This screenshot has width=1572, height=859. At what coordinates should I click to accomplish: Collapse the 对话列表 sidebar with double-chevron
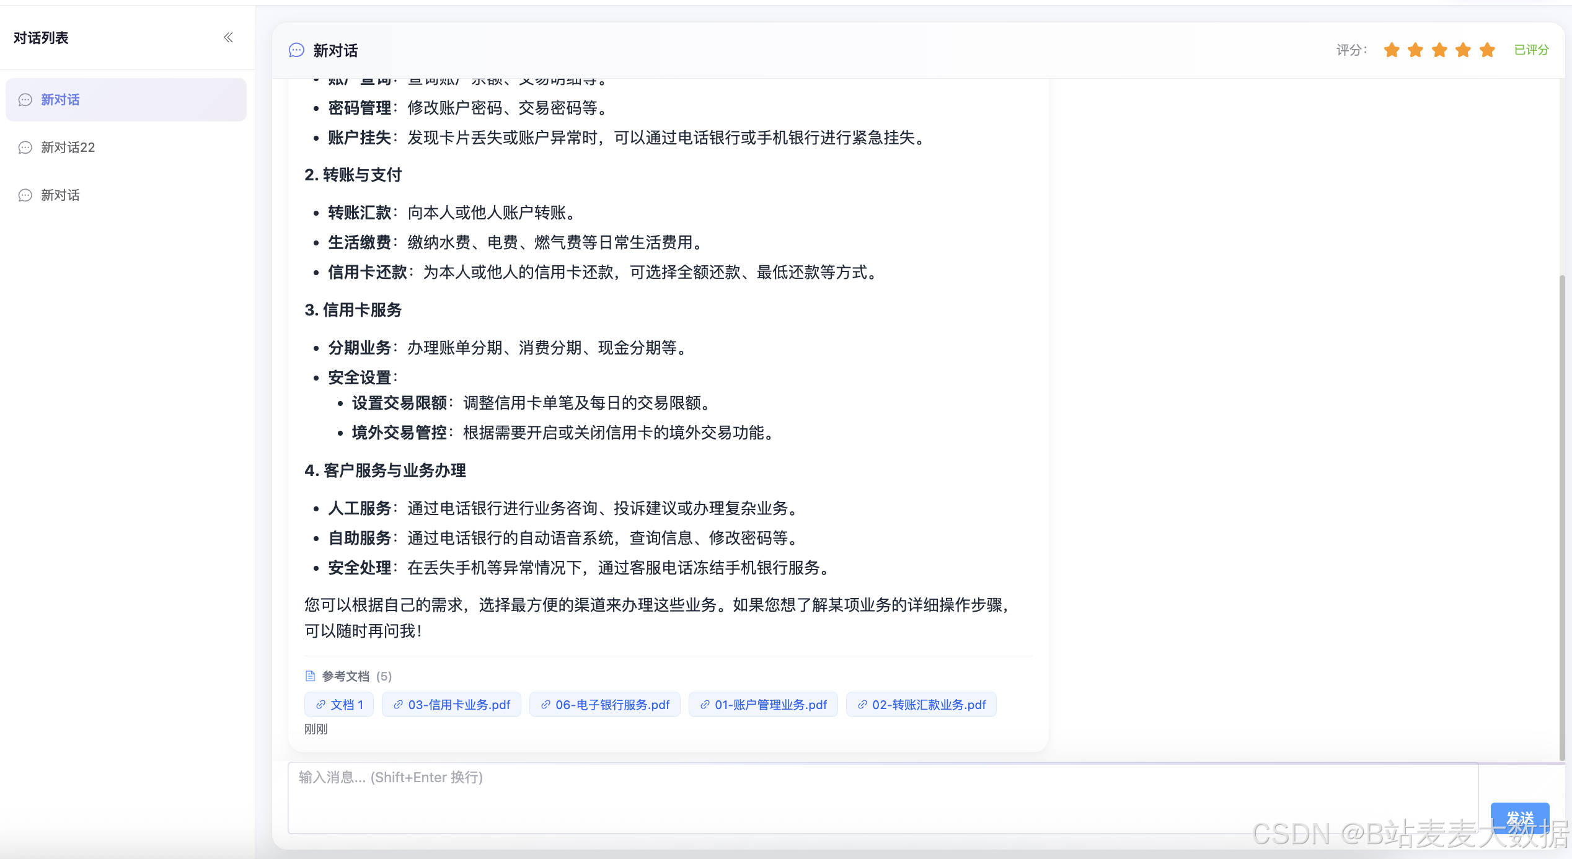coord(228,38)
